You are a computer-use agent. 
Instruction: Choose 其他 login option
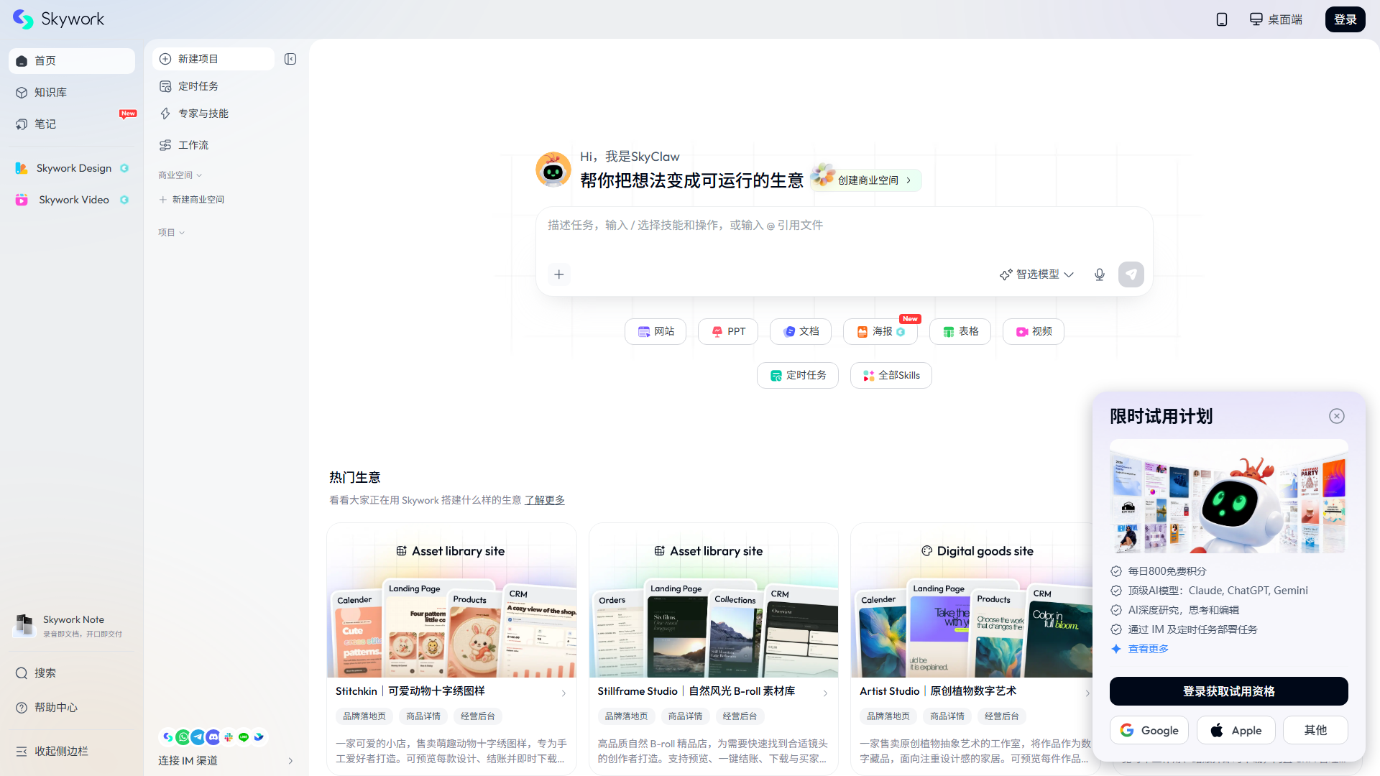[1315, 730]
